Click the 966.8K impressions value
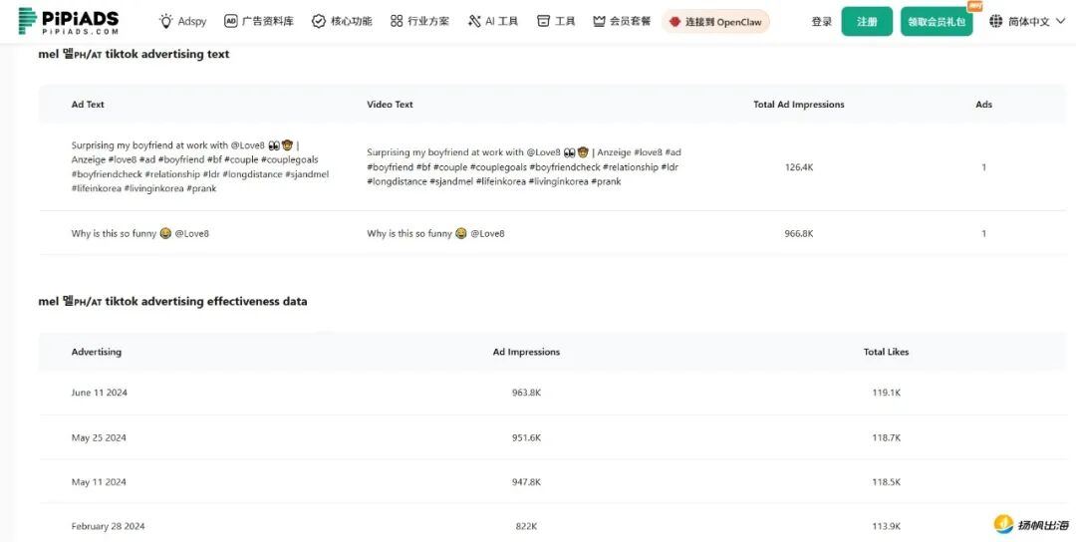The height and width of the screenshot is (542, 1076). click(799, 233)
